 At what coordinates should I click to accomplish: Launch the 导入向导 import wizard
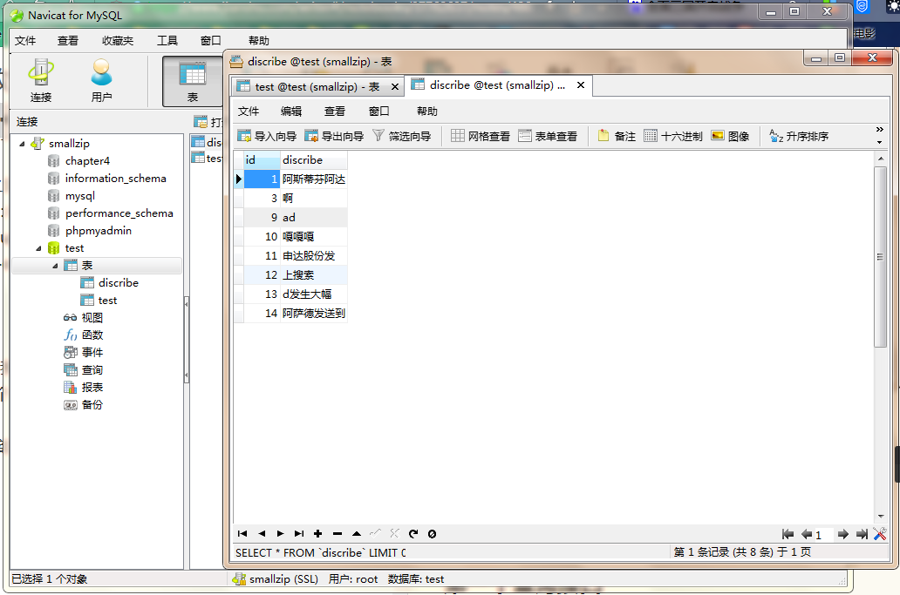[x=267, y=137]
